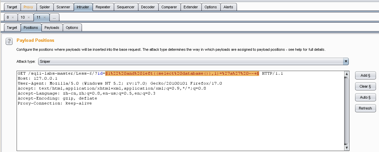Image resolution: width=379 pixels, height=152 pixels.
Task: Open the Comparer tab
Action: 169,7
